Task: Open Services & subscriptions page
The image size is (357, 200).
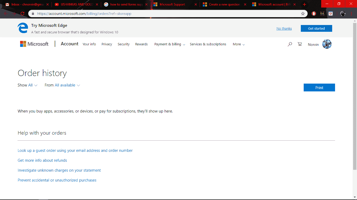Action: click(x=208, y=44)
